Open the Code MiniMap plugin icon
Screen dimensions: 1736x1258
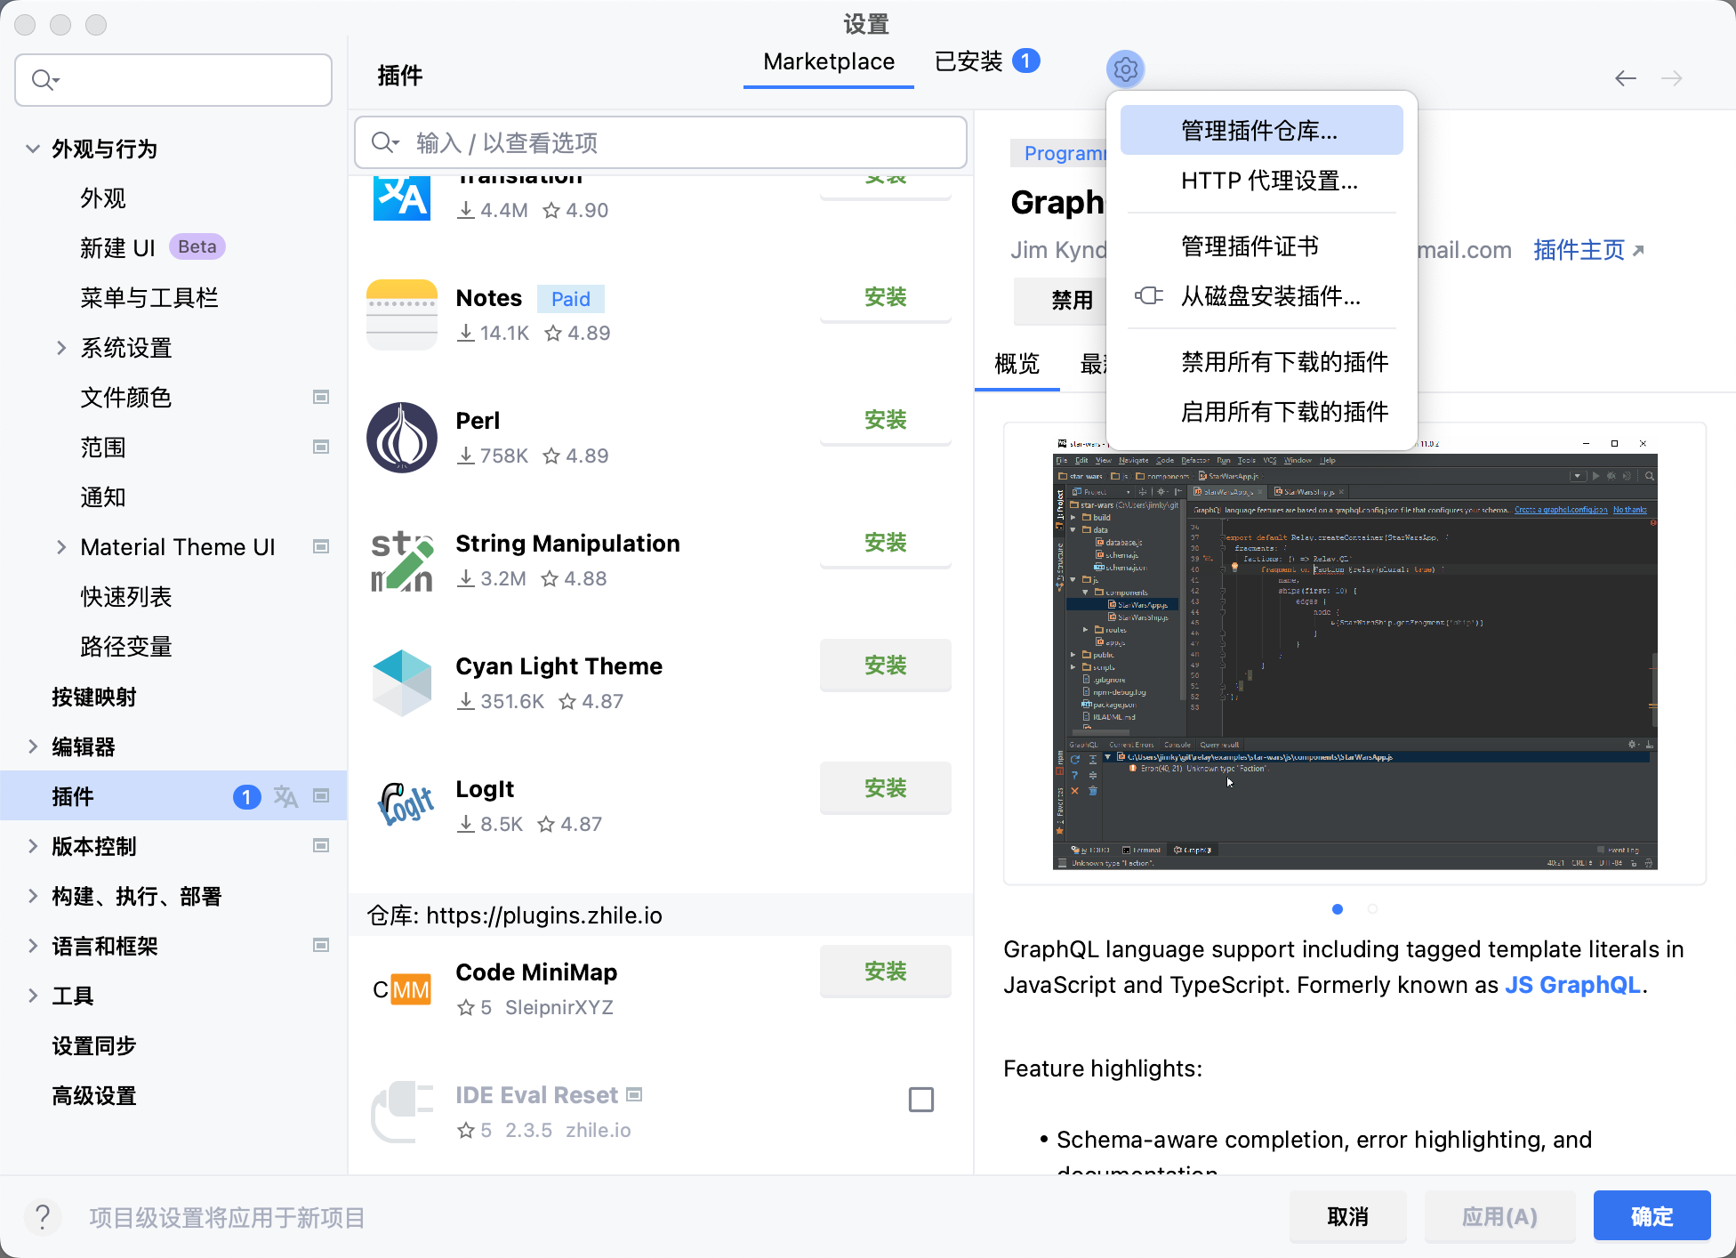(402, 988)
